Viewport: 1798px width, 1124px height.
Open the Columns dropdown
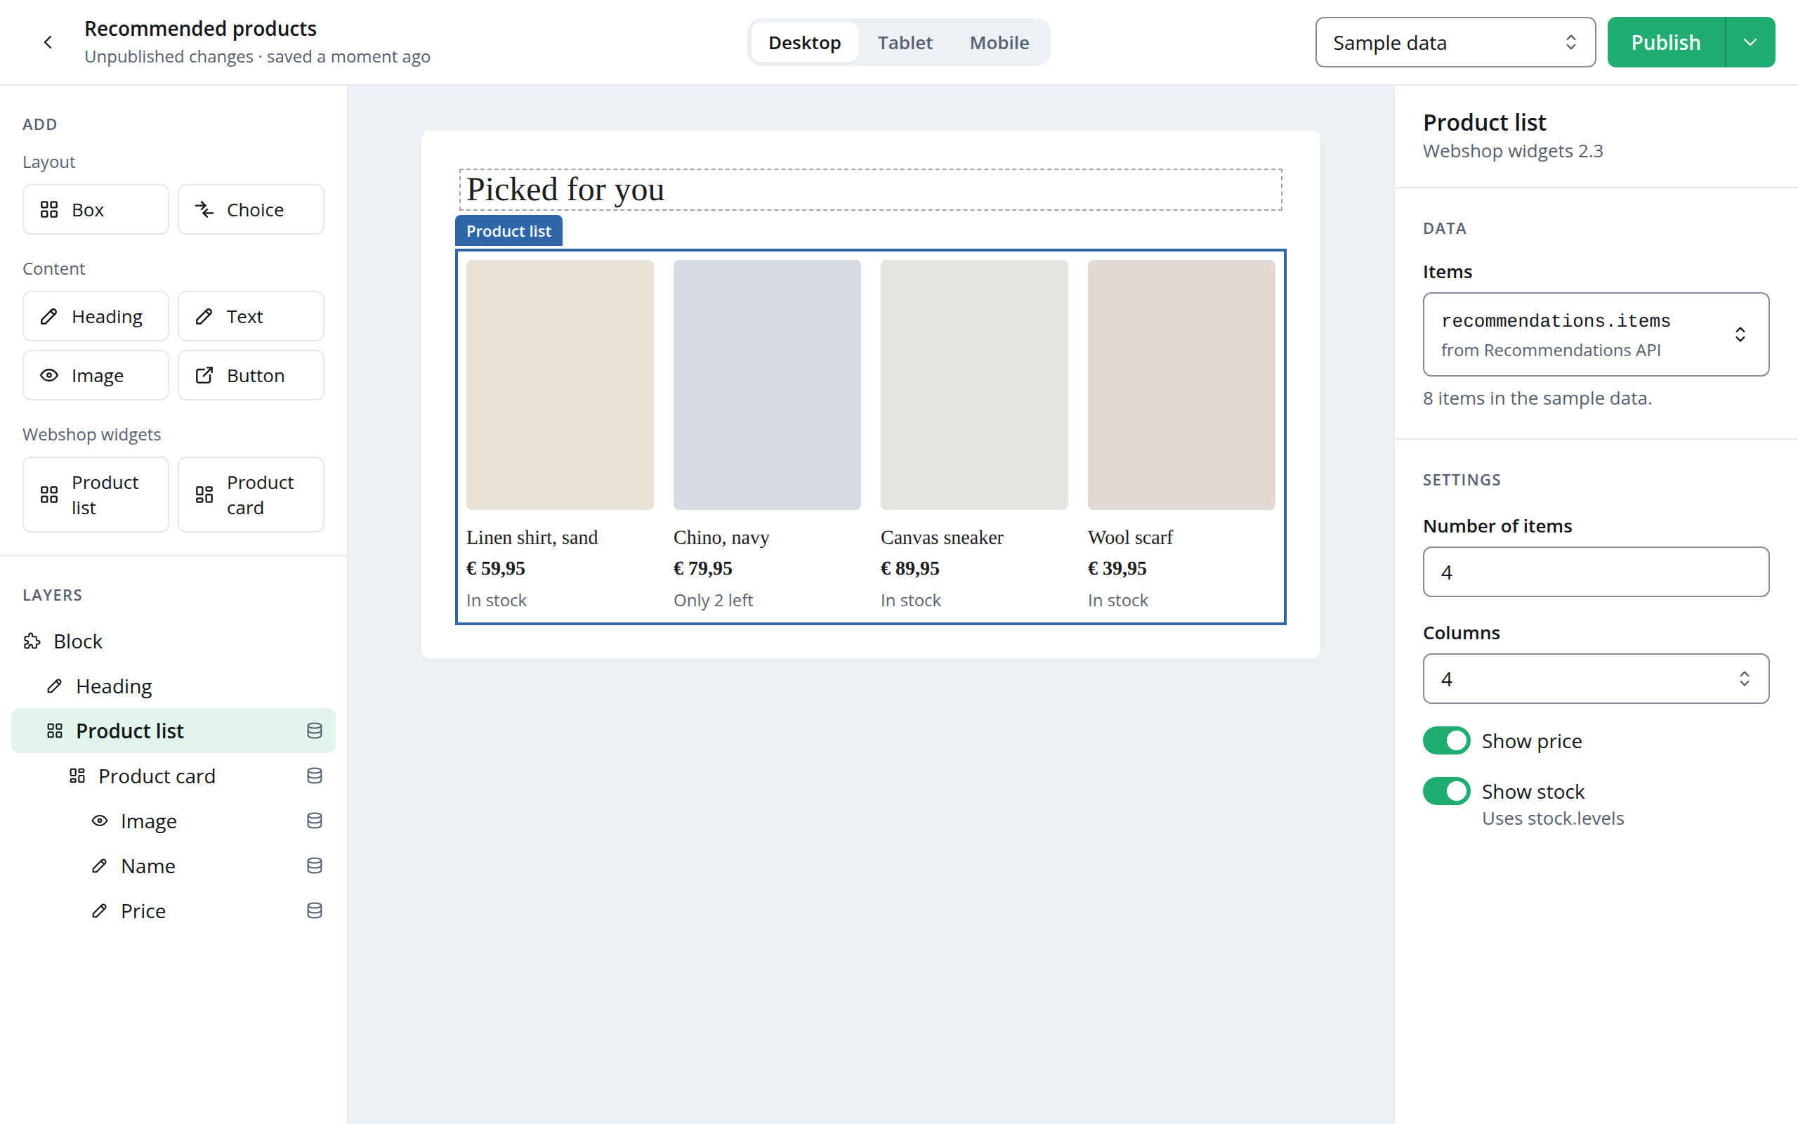(x=1595, y=679)
